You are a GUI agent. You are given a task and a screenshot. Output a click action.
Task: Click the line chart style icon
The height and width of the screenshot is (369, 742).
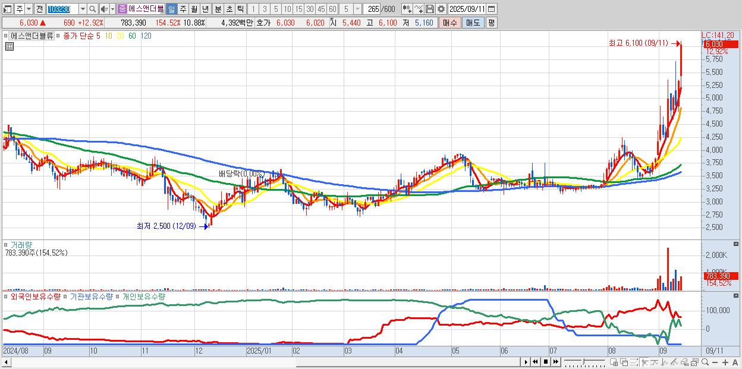click(x=655, y=362)
